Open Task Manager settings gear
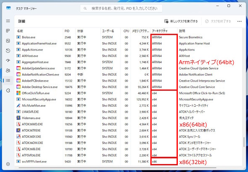248x172 pixels. click(8, 164)
